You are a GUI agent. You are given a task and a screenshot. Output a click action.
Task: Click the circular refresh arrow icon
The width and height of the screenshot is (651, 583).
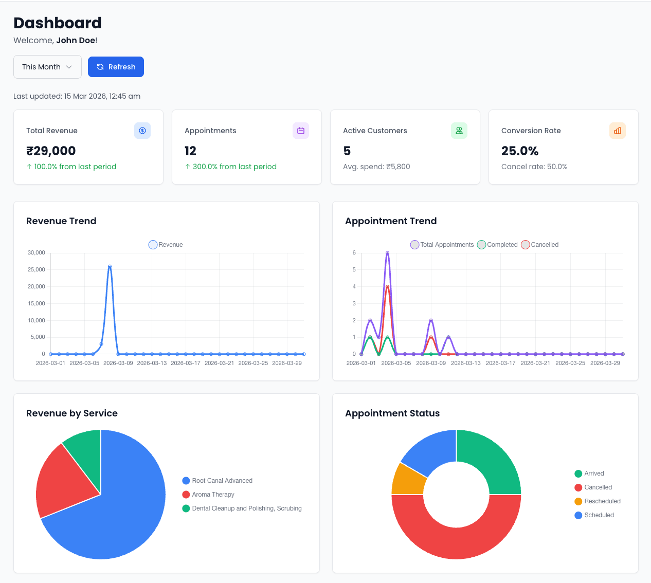(100, 67)
